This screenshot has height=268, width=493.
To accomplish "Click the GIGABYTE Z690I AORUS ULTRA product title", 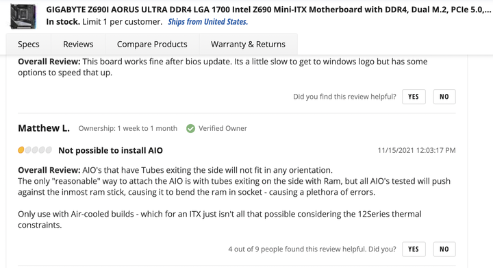I will click(268, 10).
